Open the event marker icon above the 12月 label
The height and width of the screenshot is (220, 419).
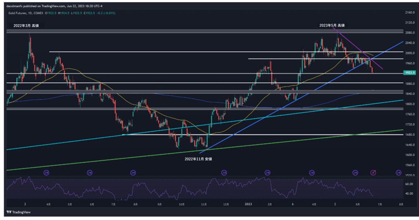coord(224,173)
